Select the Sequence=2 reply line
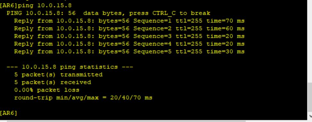The width and height of the screenshot is (312, 122). click(x=129, y=28)
